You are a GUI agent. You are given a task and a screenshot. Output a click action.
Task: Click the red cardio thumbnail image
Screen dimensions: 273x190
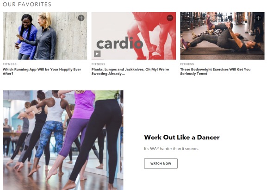point(134,36)
